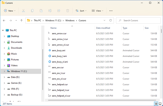Screen dimensions: 163x106
Task: Expand the Backup (G:) drive node
Action: coord(4,95)
